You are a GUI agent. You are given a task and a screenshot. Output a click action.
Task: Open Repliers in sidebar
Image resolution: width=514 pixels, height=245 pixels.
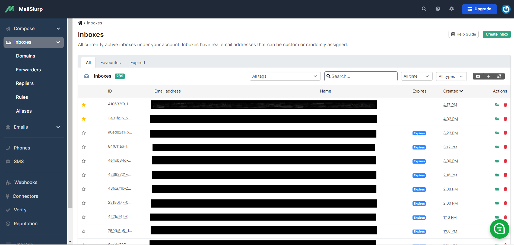(25, 83)
